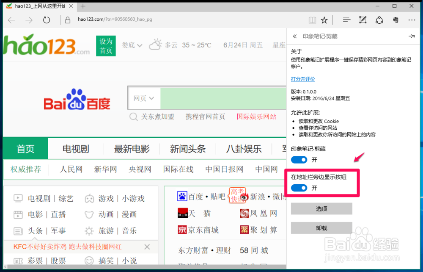Viewport: 423px width, 272px height.
Task: Open extension 选项 button
Action: [x=321, y=208]
